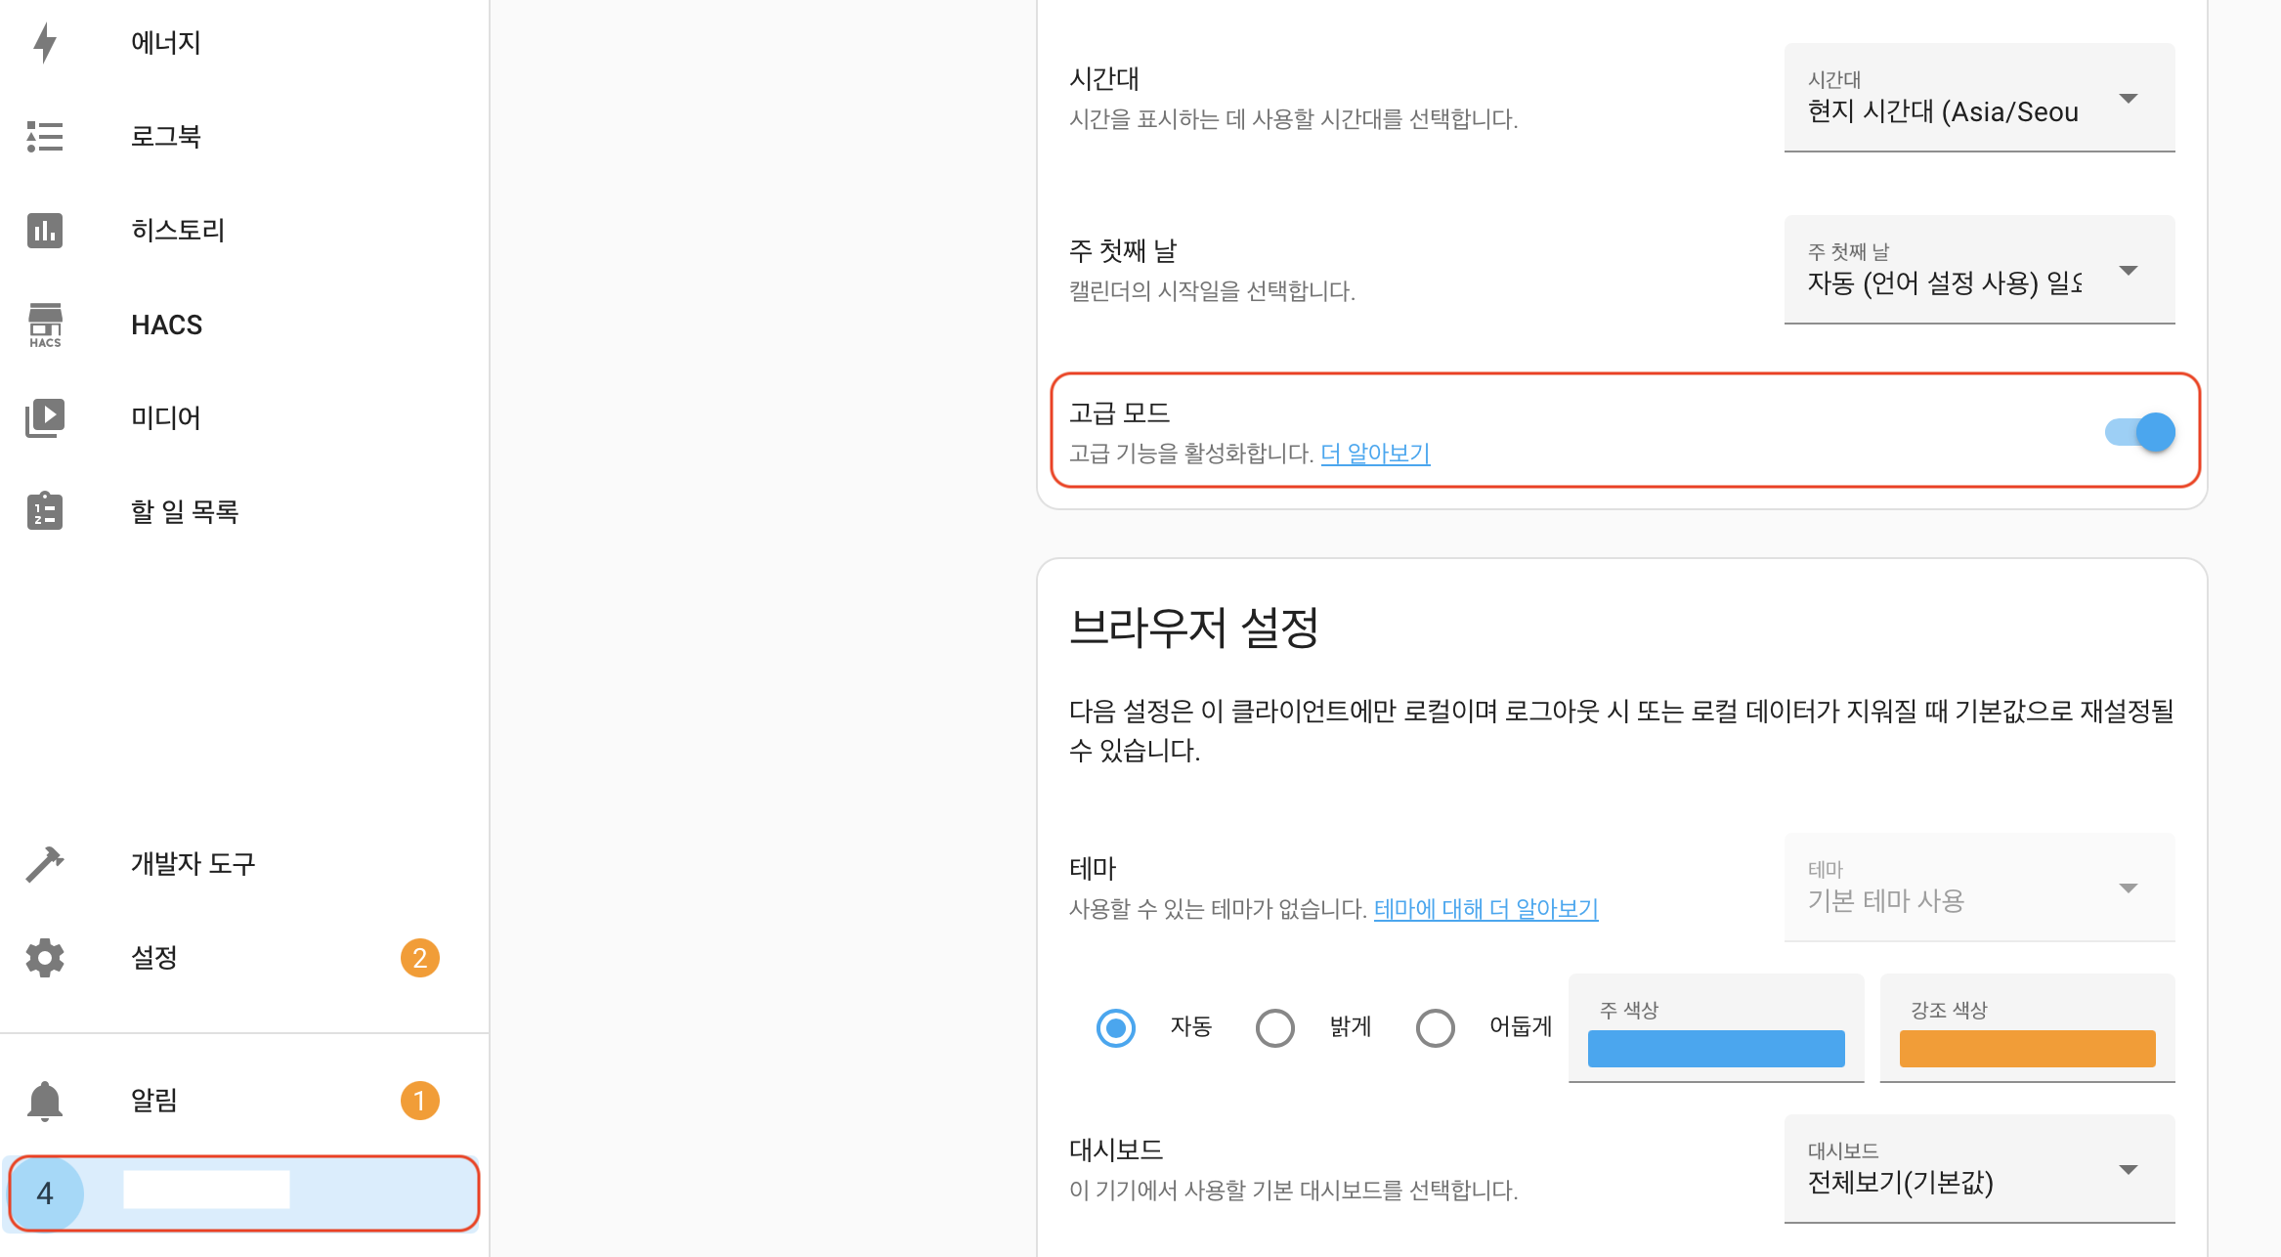2281x1257 pixels.
Task: Expand the 대시보드 default dashboard dropdown
Action: pos(1979,1169)
